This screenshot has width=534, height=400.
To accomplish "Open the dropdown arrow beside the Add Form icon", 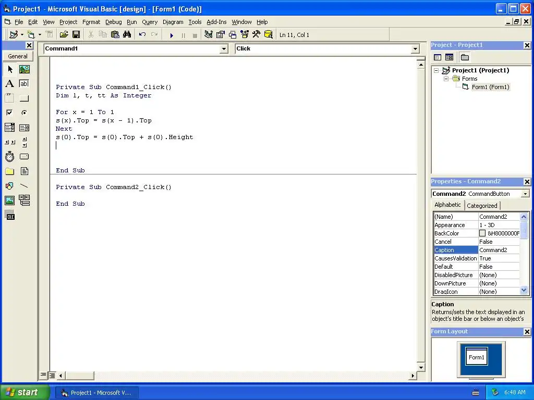I will click(40, 35).
